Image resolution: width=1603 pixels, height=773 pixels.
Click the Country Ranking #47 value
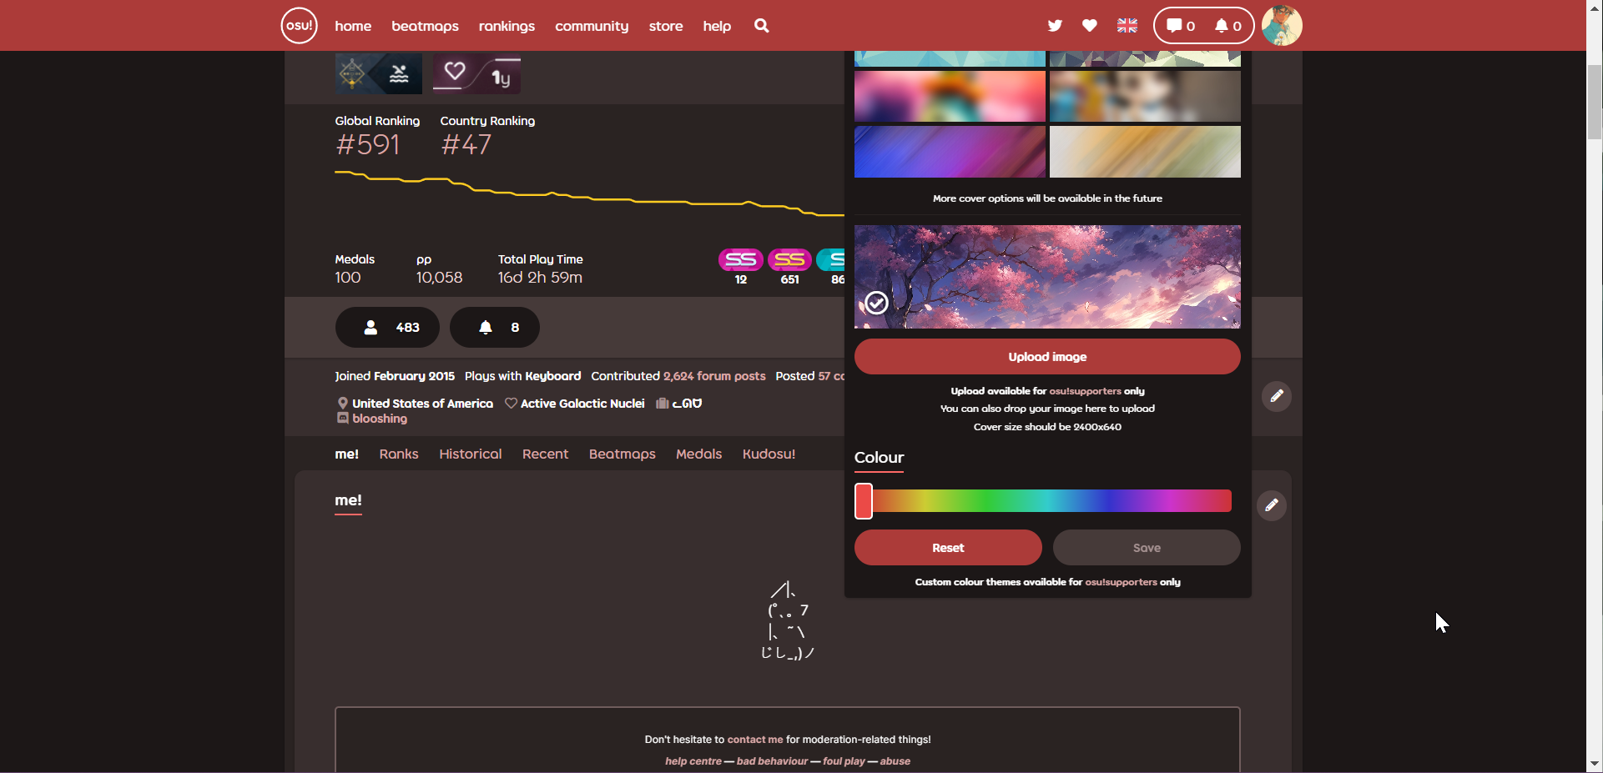pos(466,145)
